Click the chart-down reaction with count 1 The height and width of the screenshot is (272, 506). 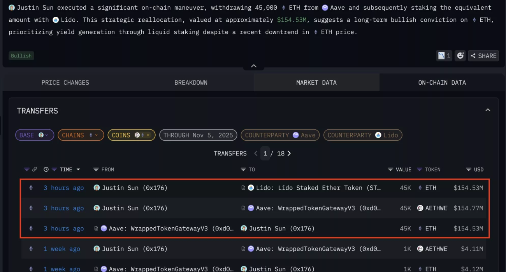pyautogui.click(x=444, y=56)
